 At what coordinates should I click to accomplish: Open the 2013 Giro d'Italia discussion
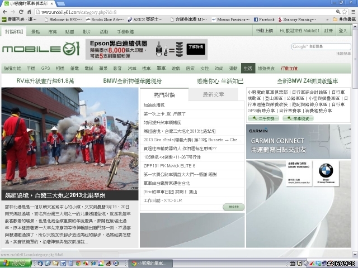pyautogui.click(x=192, y=140)
